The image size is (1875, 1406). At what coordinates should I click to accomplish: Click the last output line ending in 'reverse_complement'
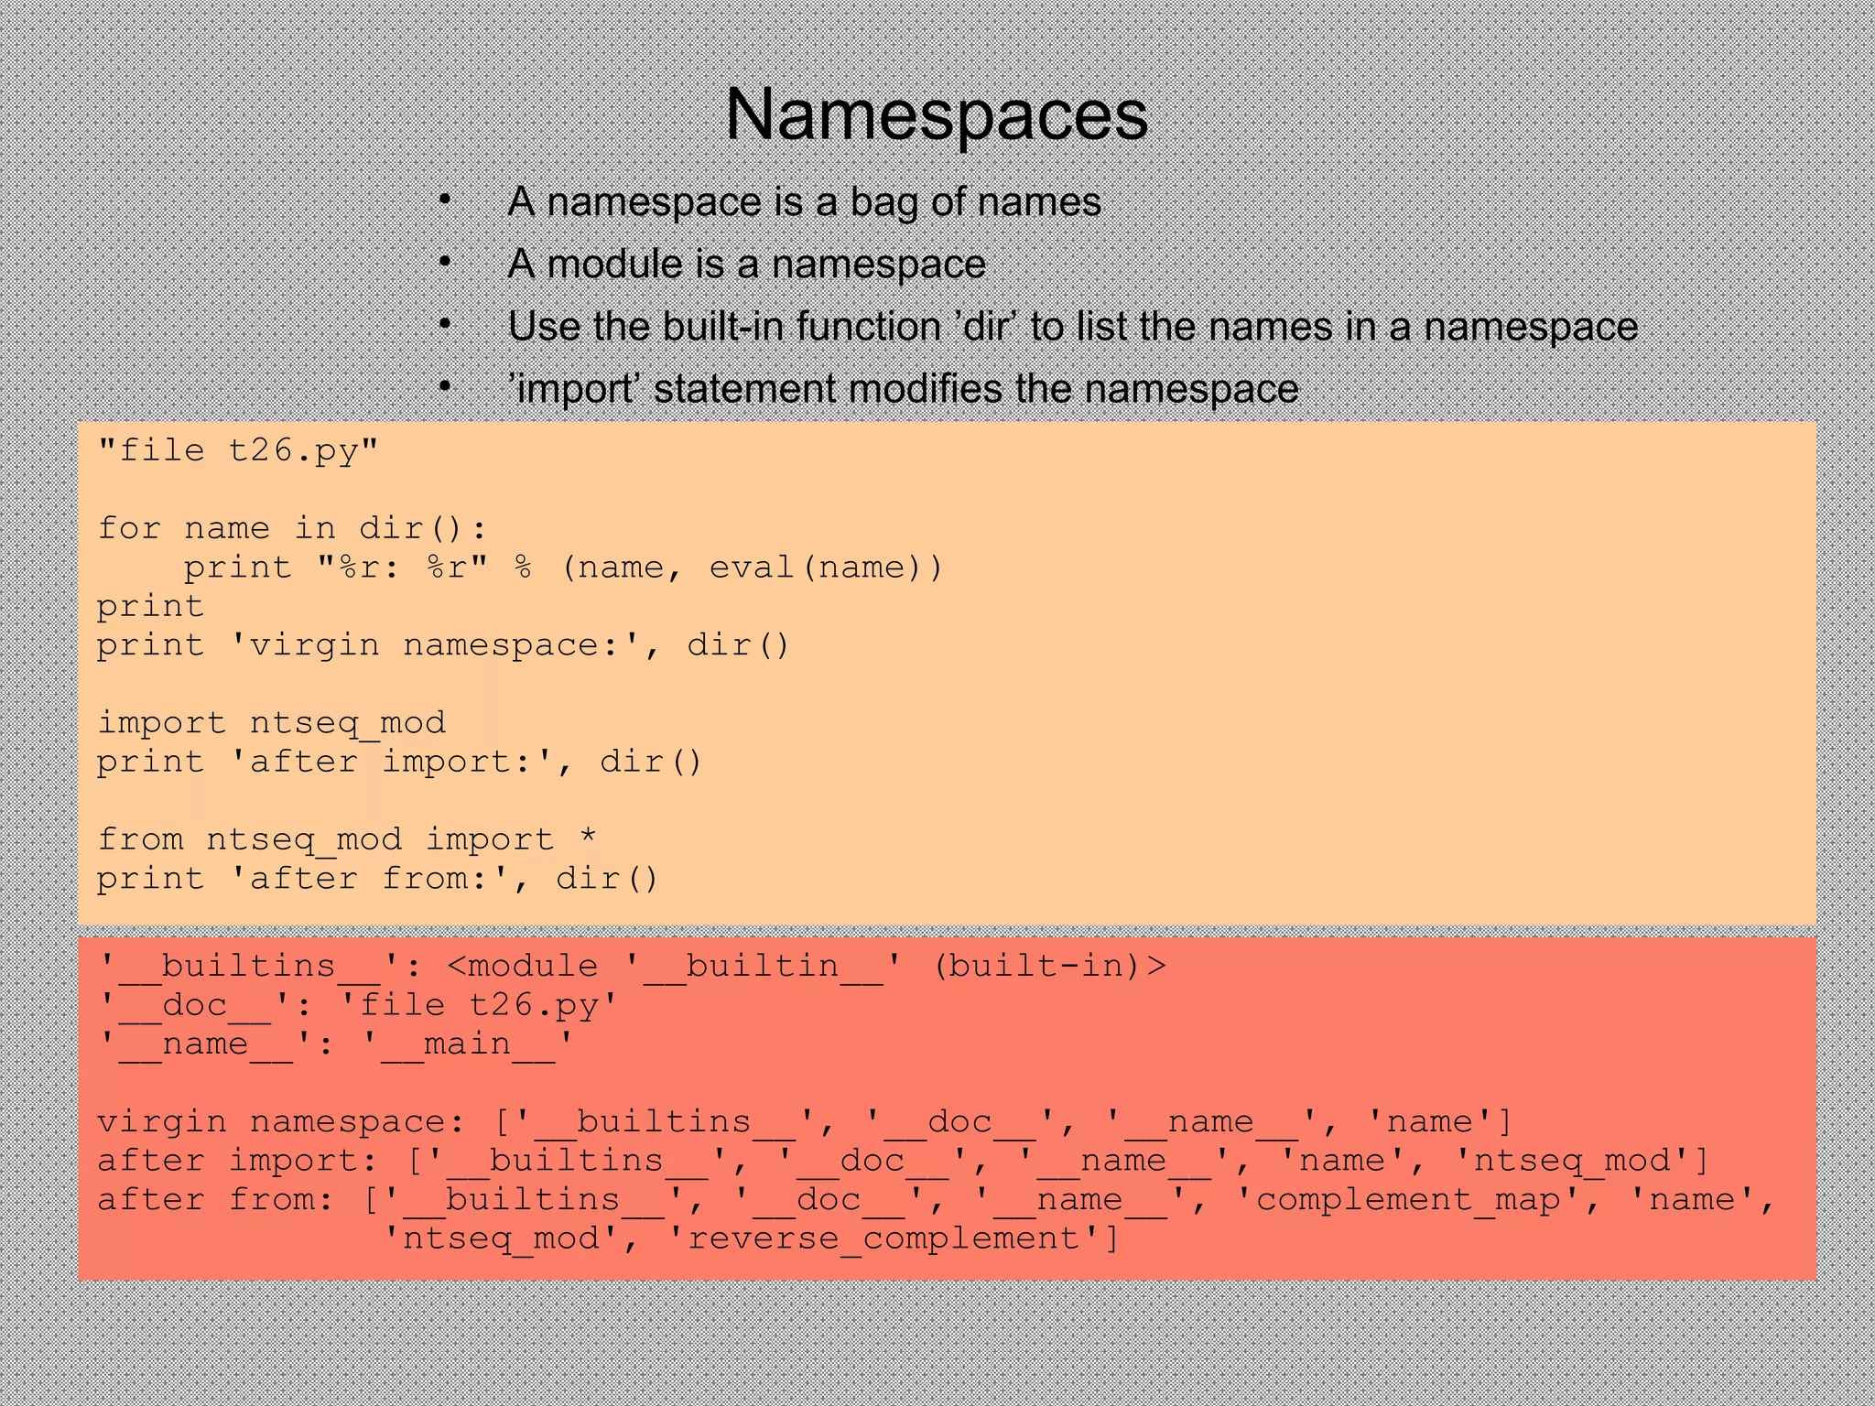pos(751,1239)
